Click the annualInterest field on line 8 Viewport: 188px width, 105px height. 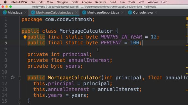coord(89,60)
